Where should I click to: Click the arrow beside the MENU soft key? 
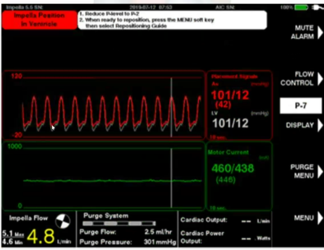[x=320, y=218]
